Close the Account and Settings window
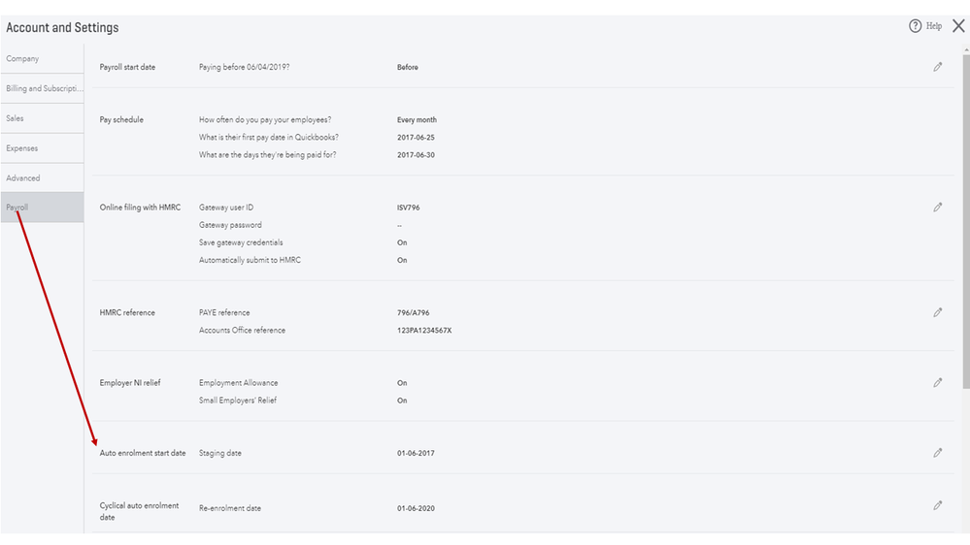 click(x=958, y=26)
